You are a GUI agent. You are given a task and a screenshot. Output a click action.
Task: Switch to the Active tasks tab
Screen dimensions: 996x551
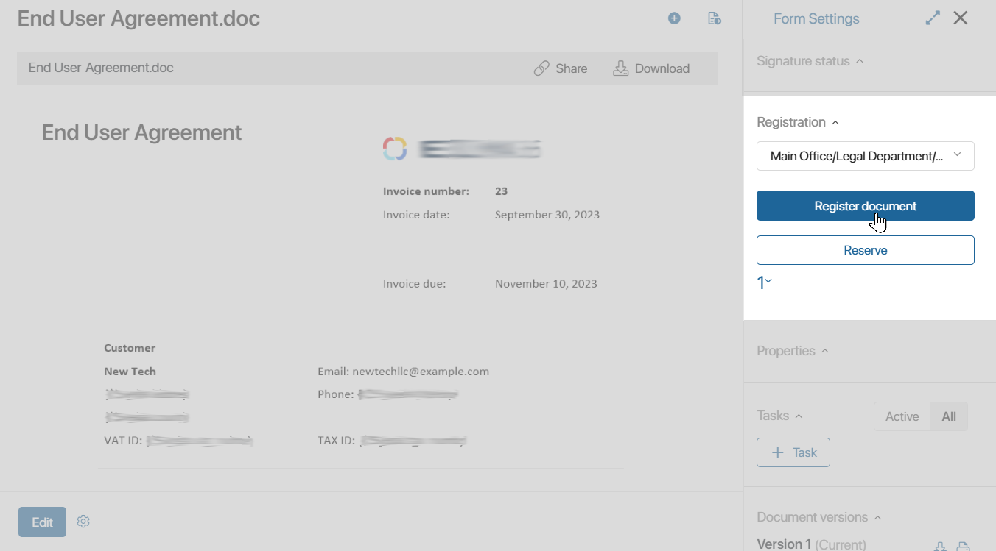click(x=902, y=416)
